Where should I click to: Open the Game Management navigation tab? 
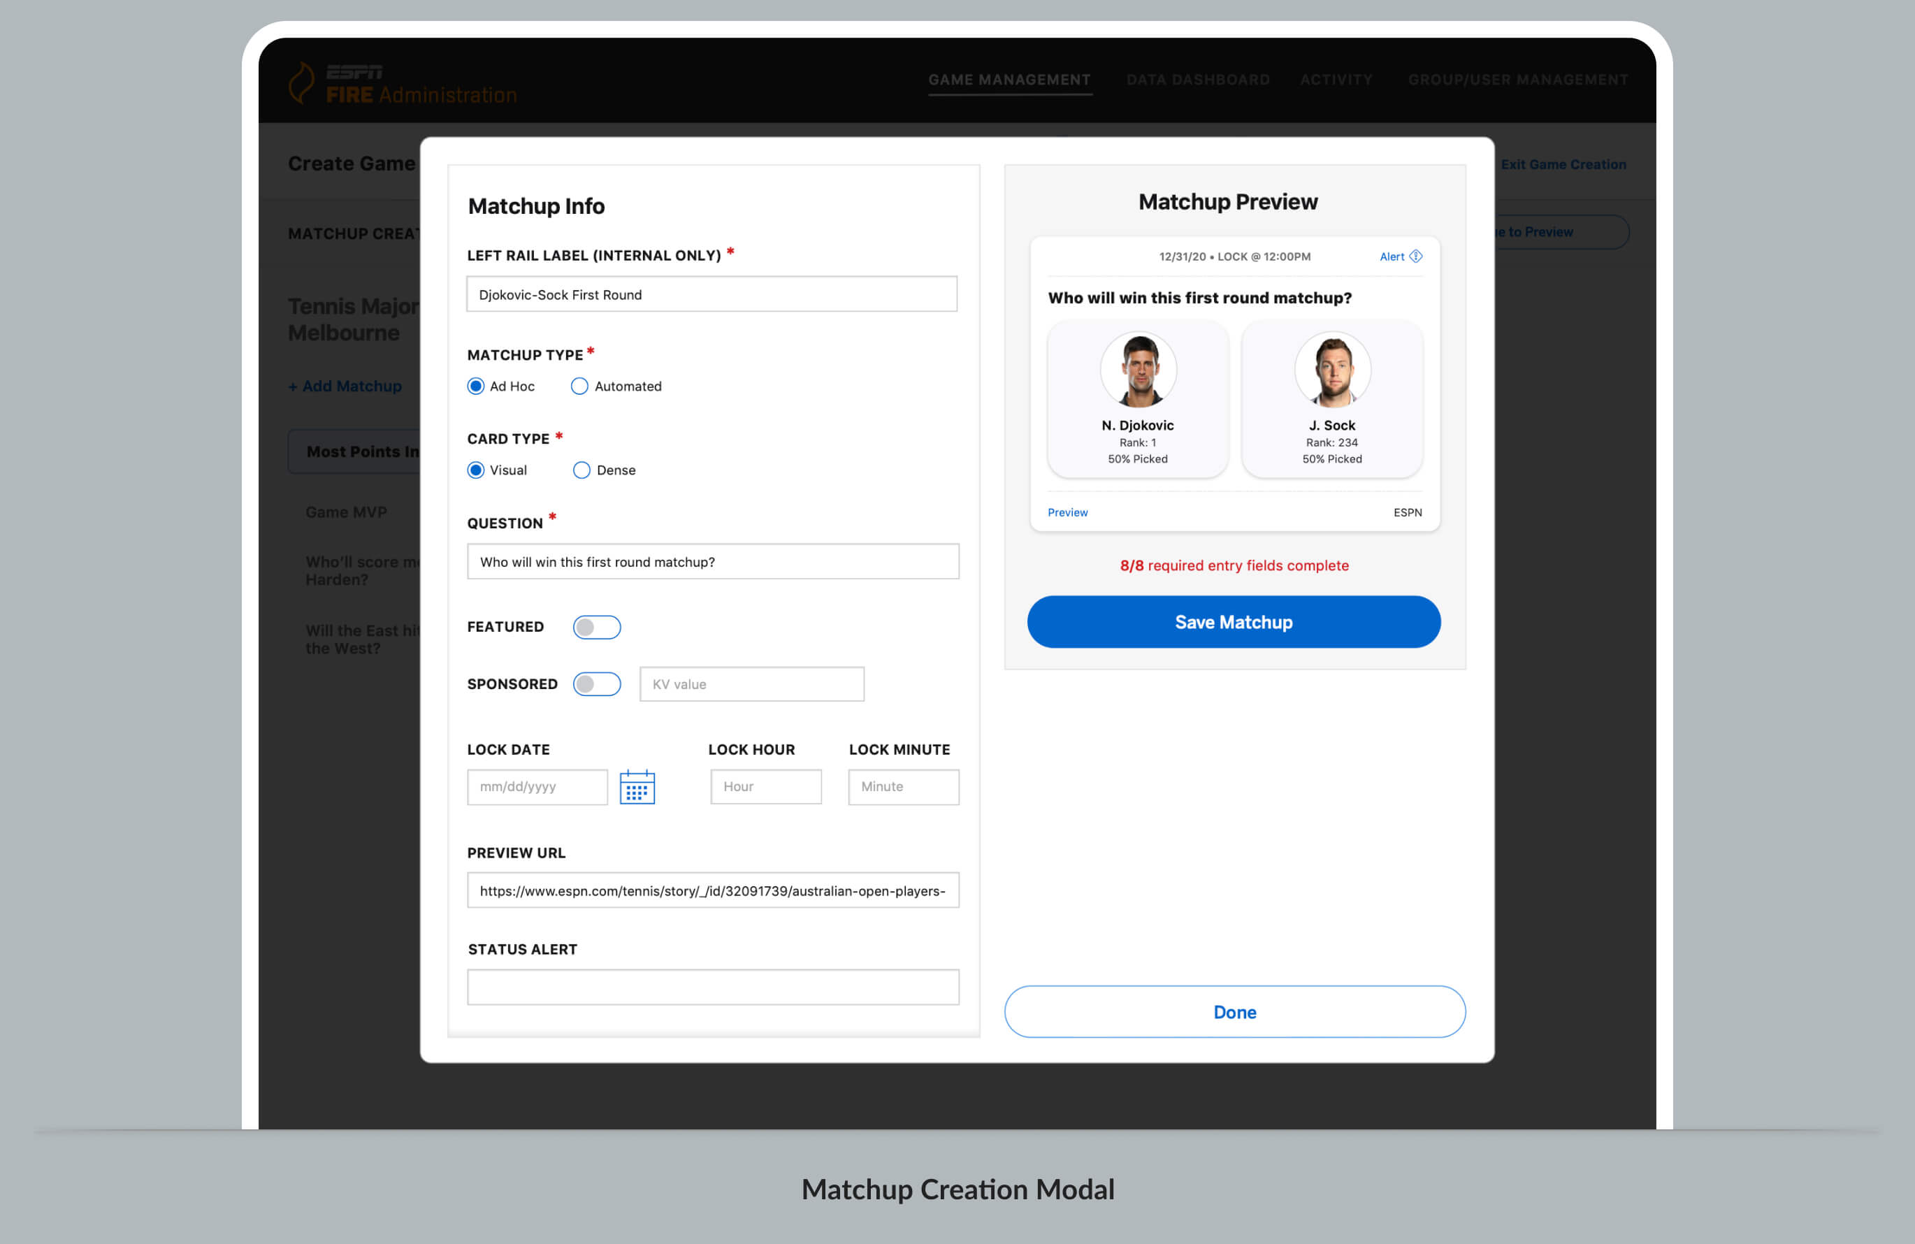click(x=1011, y=78)
